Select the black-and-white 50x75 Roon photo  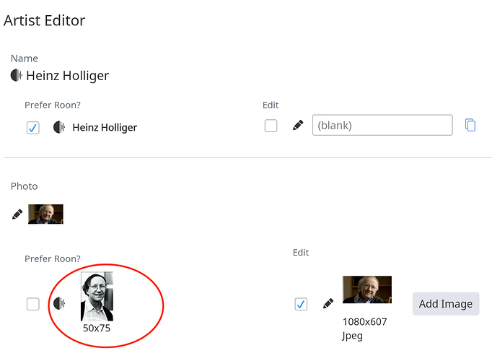pyautogui.click(x=97, y=296)
